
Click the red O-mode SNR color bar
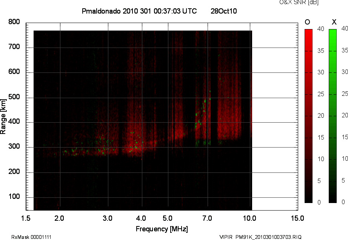pos(308,116)
